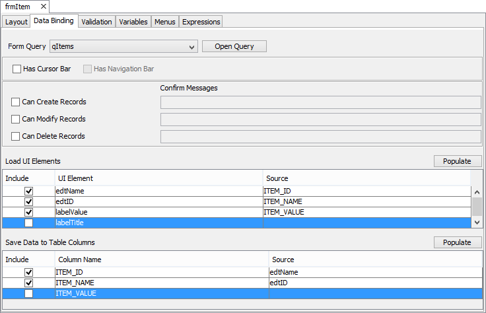This screenshot has height=313, width=486.
Task: Uncheck Include for edtName UI element
Action: pos(28,191)
